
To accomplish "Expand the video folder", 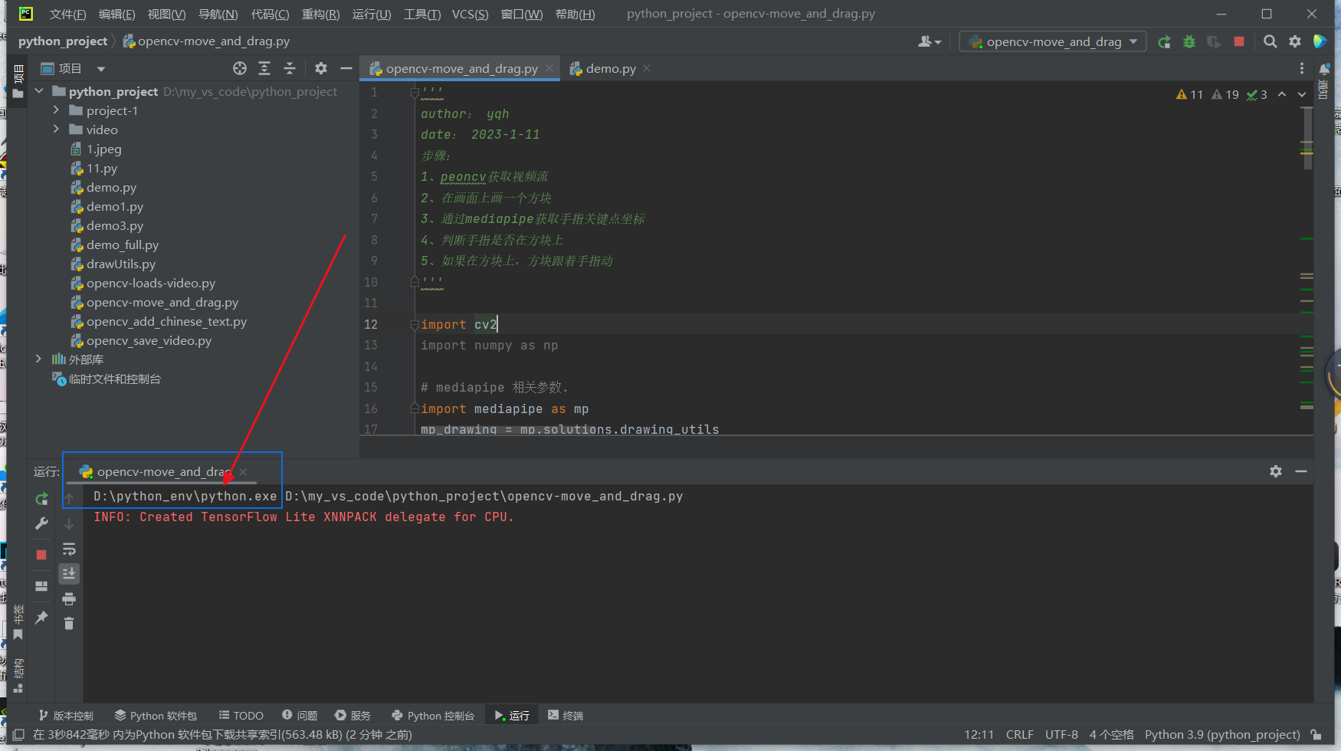I will coord(55,129).
